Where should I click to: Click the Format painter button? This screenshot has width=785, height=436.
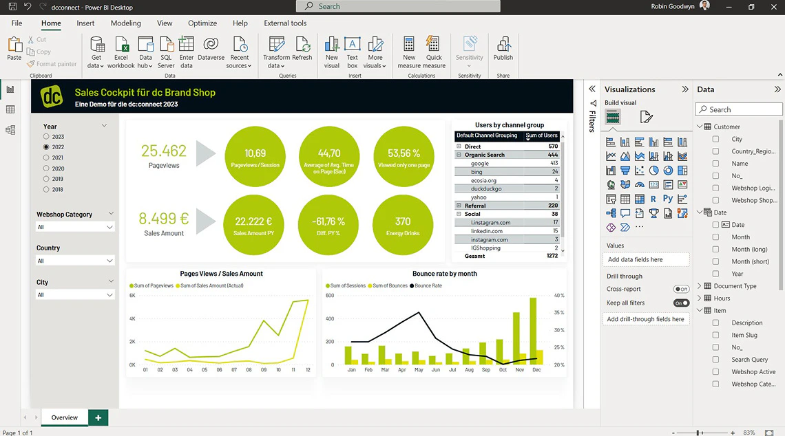(52, 64)
